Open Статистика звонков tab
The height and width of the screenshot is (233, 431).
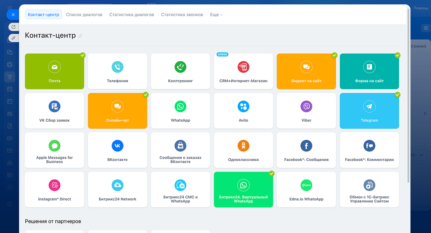point(182,15)
